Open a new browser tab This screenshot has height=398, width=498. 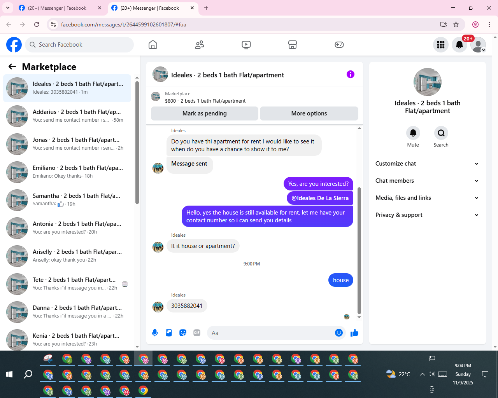206,8
